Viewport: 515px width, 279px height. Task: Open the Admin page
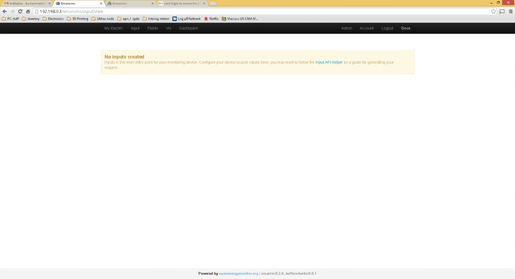click(347, 28)
